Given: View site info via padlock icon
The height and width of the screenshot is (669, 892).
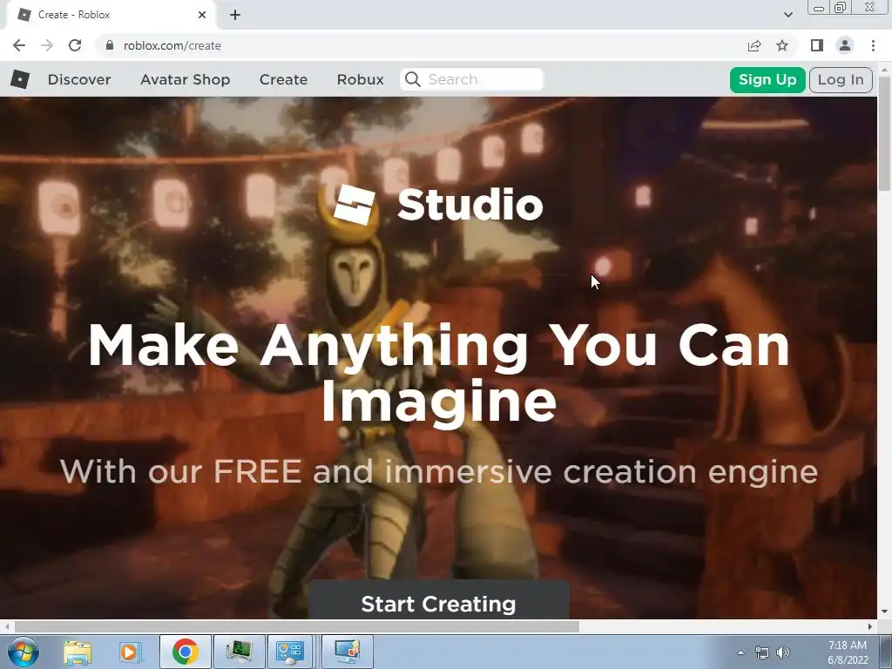Looking at the screenshot, I should [110, 45].
